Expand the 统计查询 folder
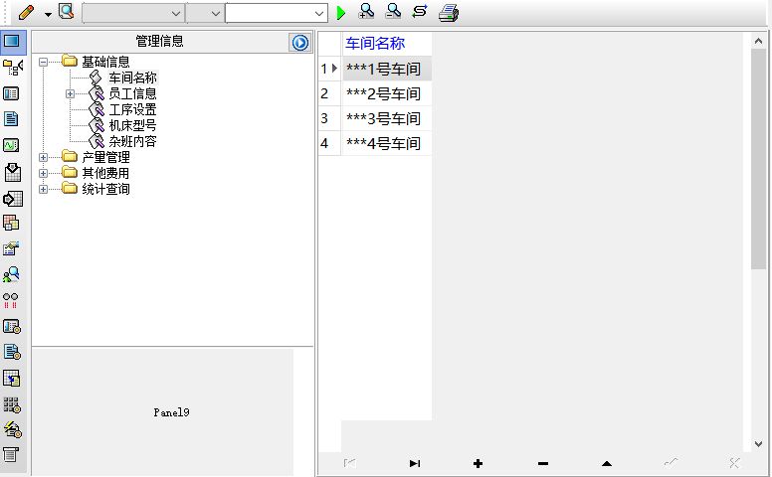This screenshot has height=477, width=772. coord(44,189)
